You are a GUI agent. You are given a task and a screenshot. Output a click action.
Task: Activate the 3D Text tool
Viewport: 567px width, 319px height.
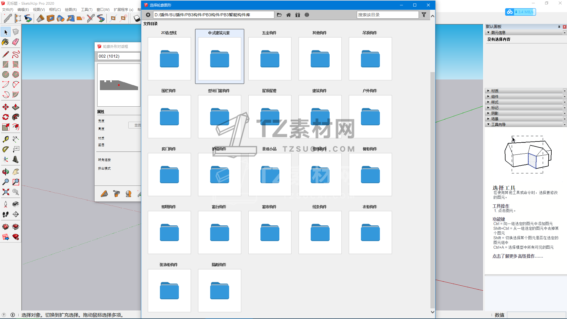(x=16, y=159)
